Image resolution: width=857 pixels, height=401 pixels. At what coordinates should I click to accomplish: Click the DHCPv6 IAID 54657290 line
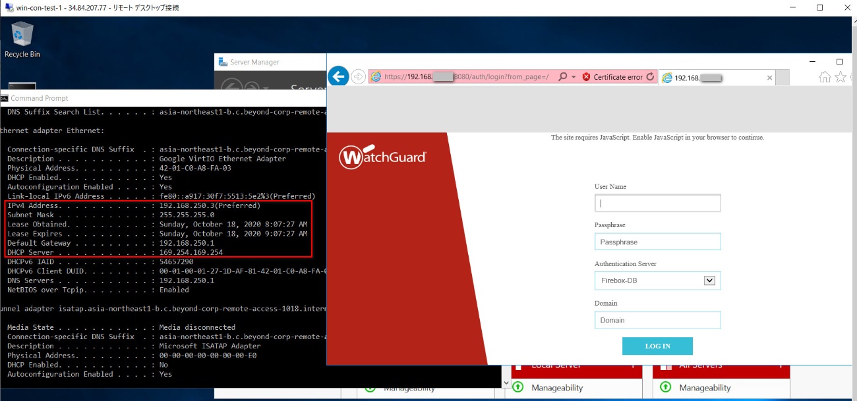99,262
